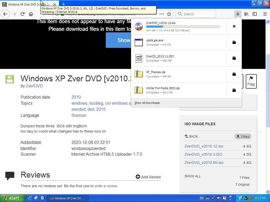Screen dimensions: 270x202
Task: Open containing folder for ZverCD_2013.11.ISO
Action: coord(234,58)
